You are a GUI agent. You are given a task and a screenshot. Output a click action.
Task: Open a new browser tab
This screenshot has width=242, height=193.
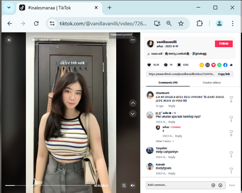(109, 8)
